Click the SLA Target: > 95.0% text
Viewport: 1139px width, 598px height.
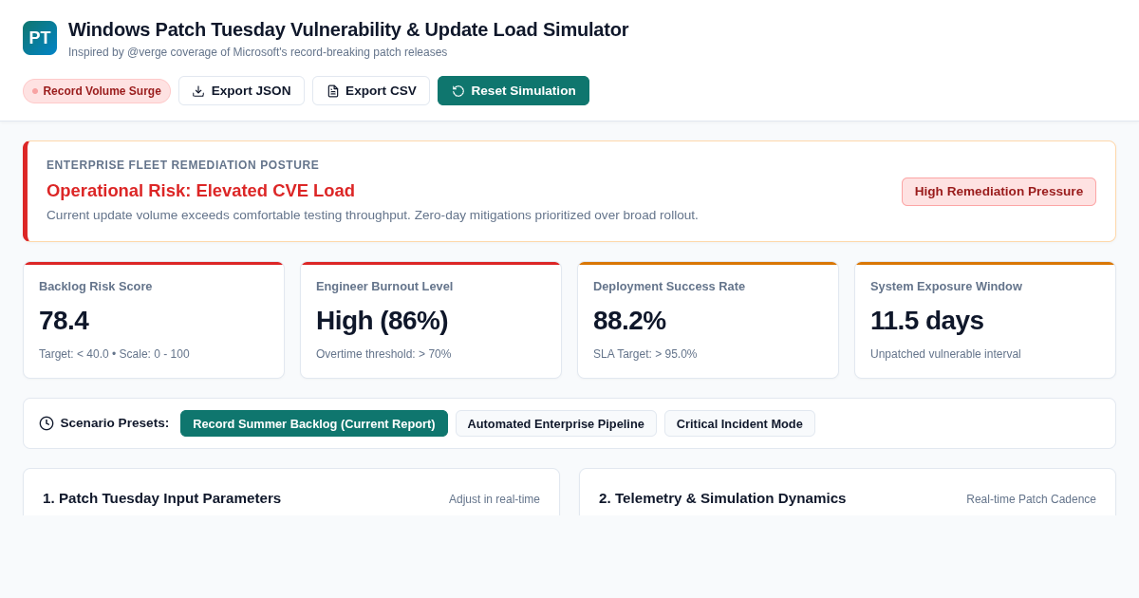coord(645,354)
